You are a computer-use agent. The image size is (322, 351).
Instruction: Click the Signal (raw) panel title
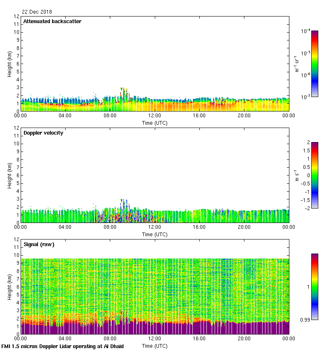point(39,244)
